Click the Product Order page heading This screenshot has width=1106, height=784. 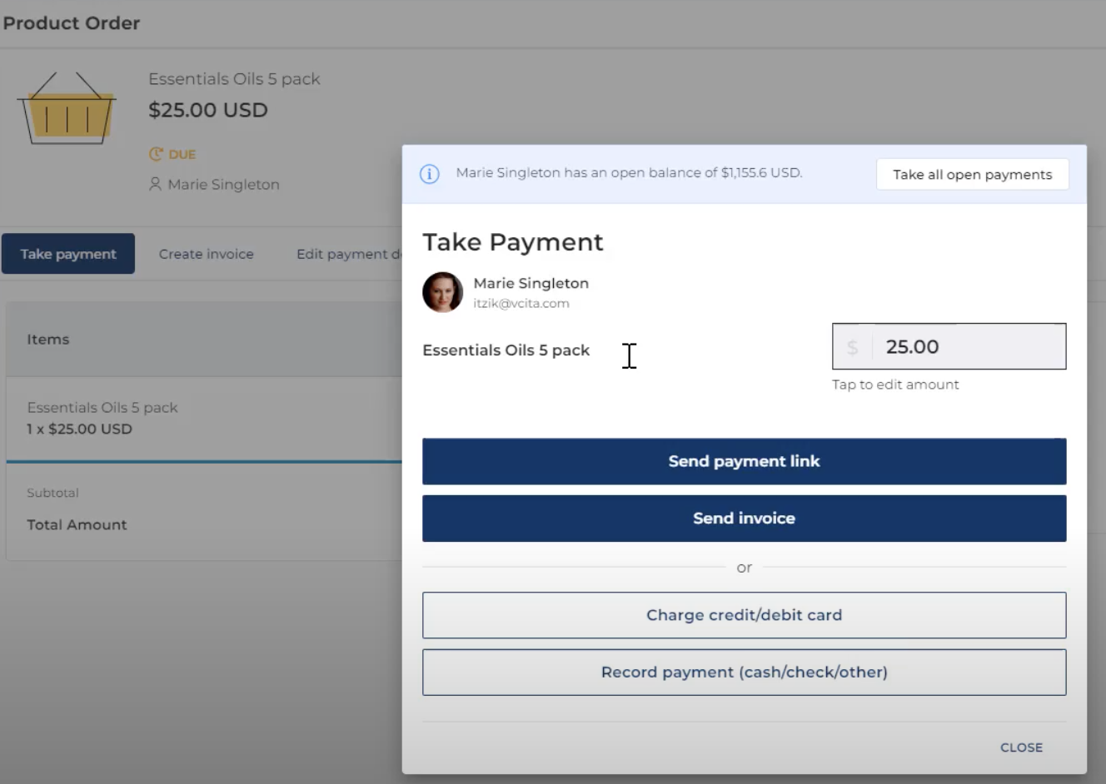72,23
